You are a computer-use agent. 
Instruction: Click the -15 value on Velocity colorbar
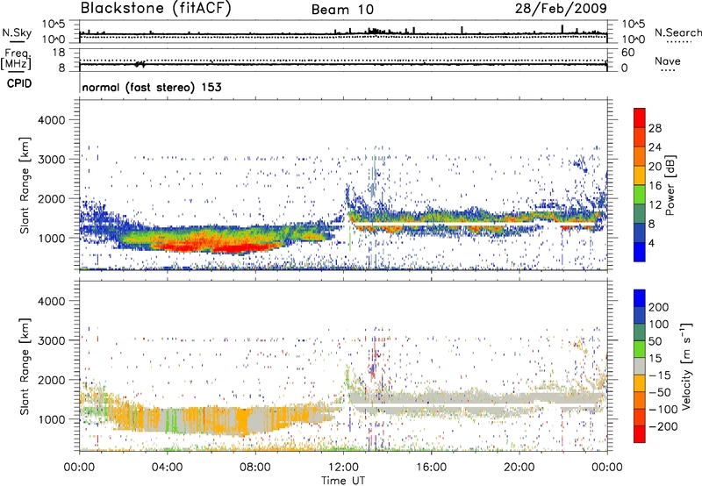[x=659, y=375]
